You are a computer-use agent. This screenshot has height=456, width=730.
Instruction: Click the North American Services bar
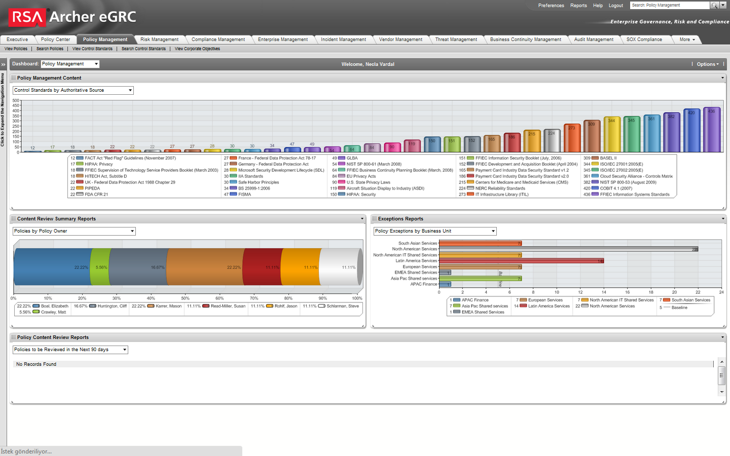[x=568, y=249]
